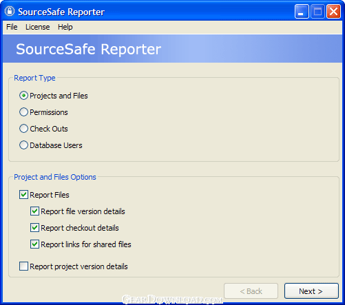Enable Report project version details
The height and width of the screenshot is (305, 345).
click(x=23, y=266)
